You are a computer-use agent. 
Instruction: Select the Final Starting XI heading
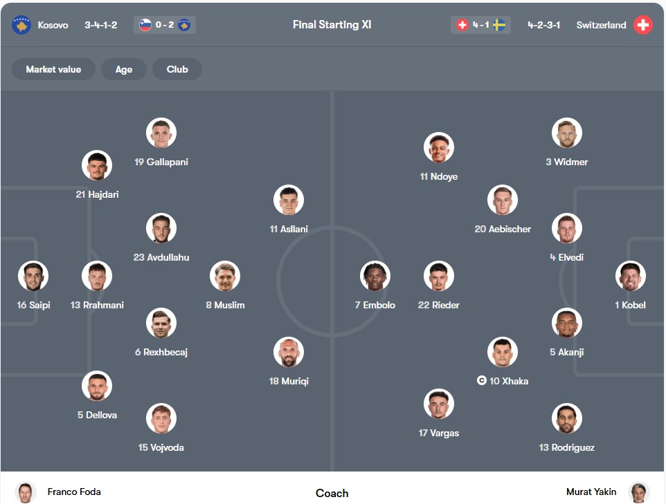332,25
